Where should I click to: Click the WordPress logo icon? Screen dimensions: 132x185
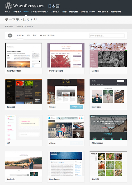(x=8, y=6)
